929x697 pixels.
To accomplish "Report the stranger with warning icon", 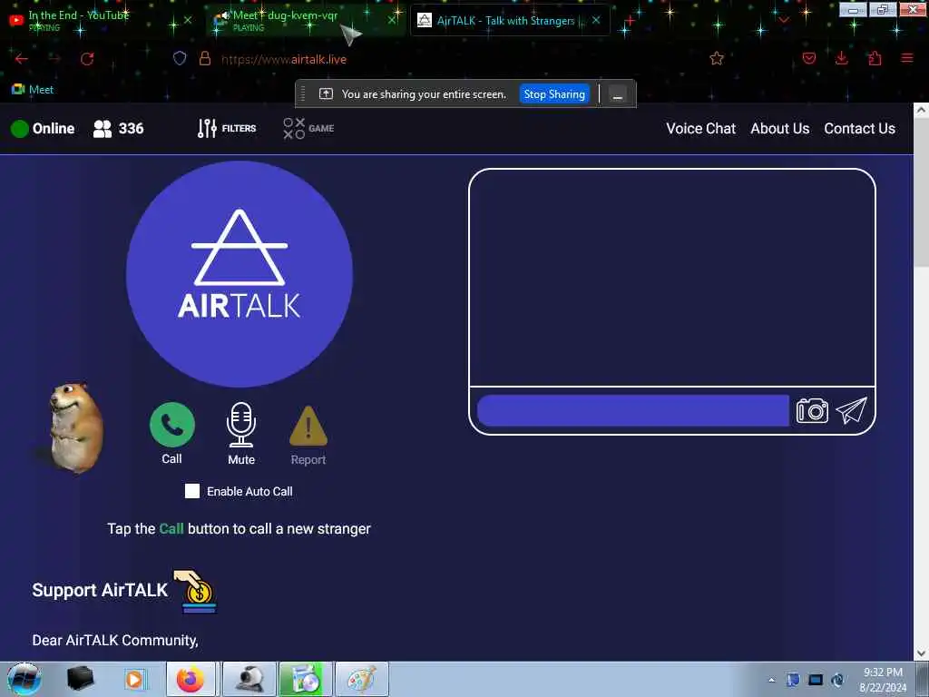I will point(308,426).
